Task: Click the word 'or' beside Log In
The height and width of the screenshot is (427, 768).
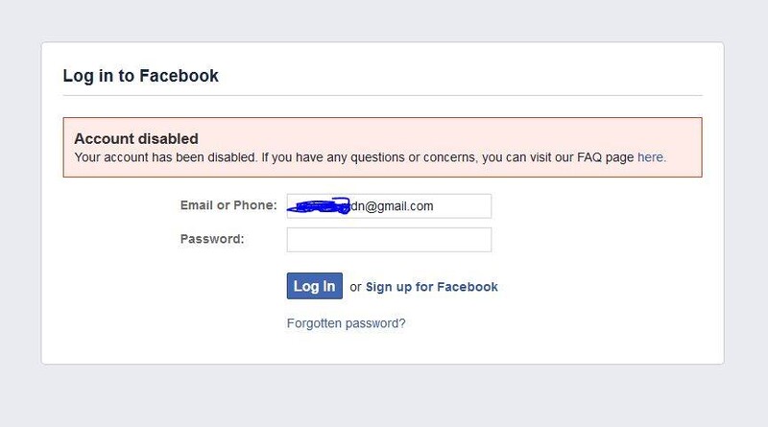Action: [355, 288]
